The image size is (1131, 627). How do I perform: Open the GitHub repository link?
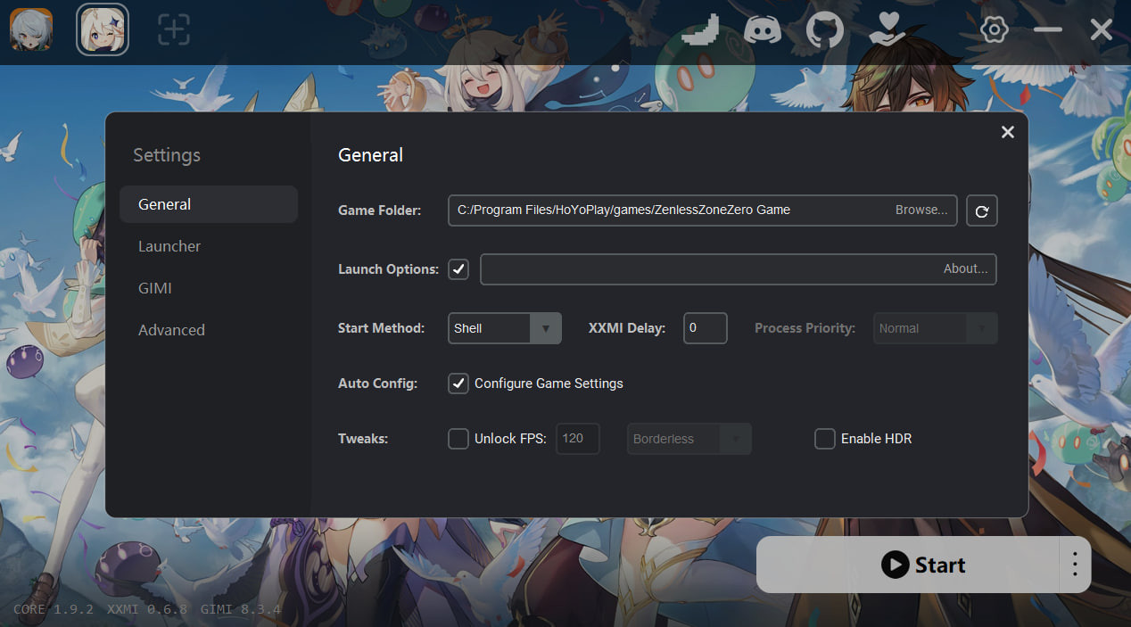825,29
